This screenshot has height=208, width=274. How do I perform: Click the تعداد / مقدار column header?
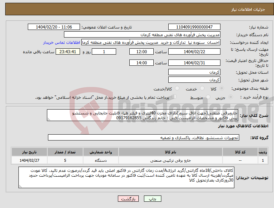tap(65, 152)
